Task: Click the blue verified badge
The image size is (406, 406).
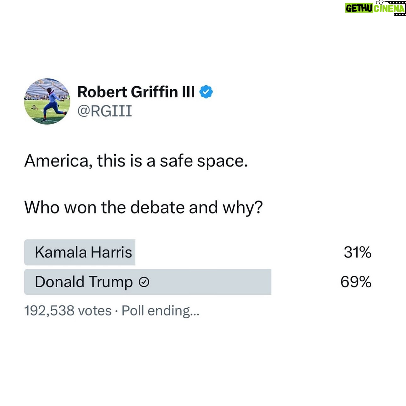Action: [x=206, y=92]
